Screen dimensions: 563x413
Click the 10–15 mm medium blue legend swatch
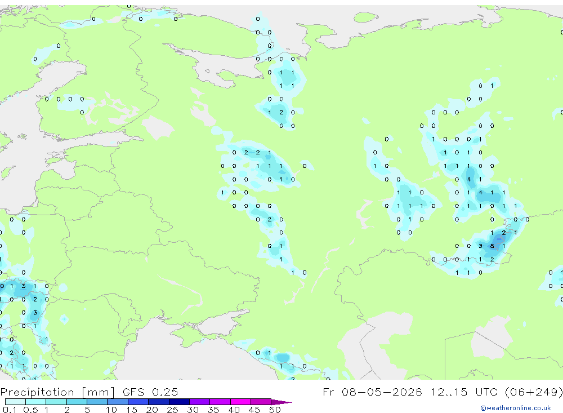(118, 402)
